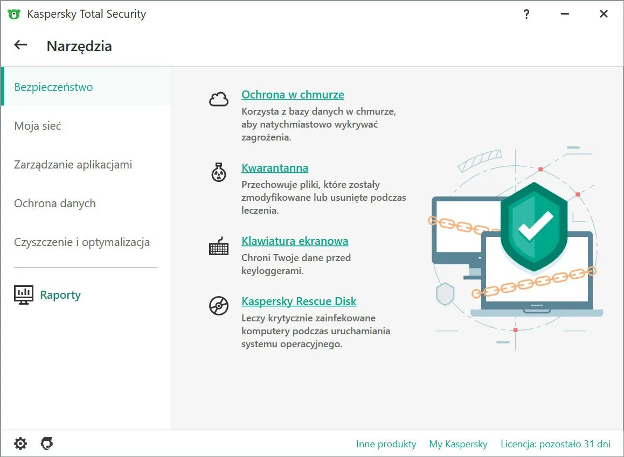The width and height of the screenshot is (624, 457).
Task: Select the Bezpieczeństwo tab
Action: tap(86, 87)
